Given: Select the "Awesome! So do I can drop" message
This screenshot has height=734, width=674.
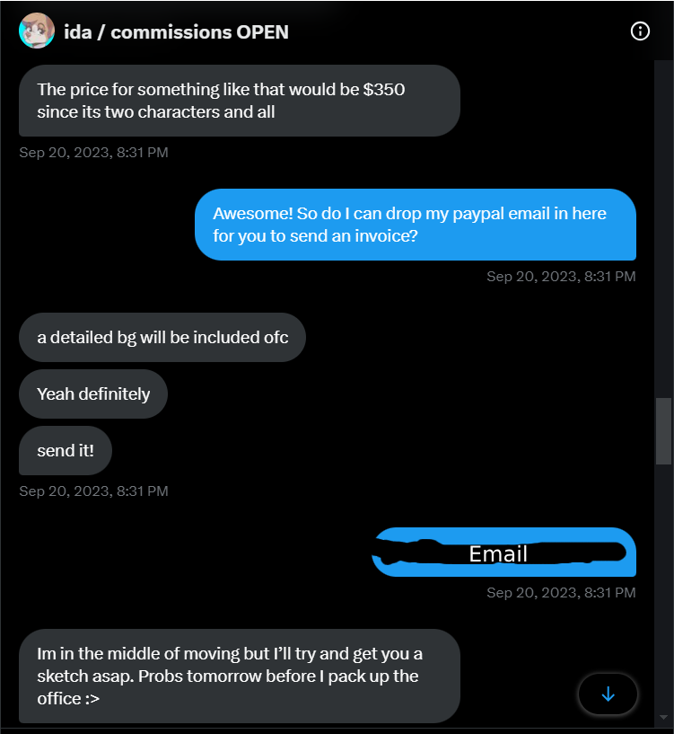Looking at the screenshot, I should click(x=415, y=225).
